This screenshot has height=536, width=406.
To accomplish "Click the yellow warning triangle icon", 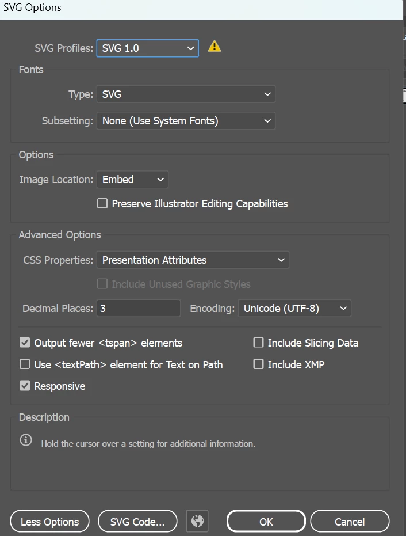I will point(215,47).
